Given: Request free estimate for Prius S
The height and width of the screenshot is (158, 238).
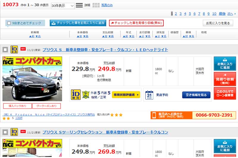Looking at the screenshot, I should click(225, 79).
